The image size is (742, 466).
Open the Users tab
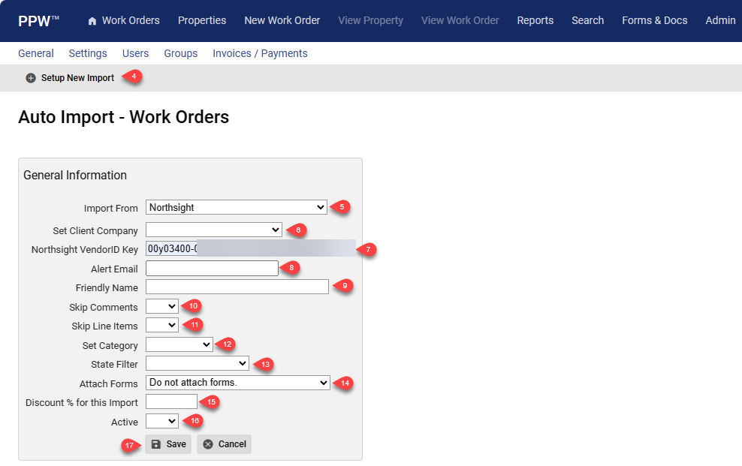(x=135, y=53)
